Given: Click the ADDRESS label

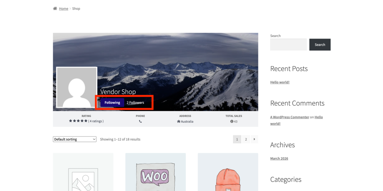Looking at the screenshot, I should 185,116.
